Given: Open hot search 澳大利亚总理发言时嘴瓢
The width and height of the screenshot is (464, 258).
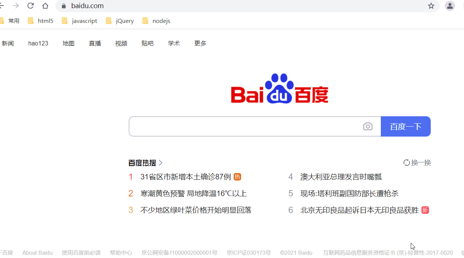Looking at the screenshot, I should (341, 177).
